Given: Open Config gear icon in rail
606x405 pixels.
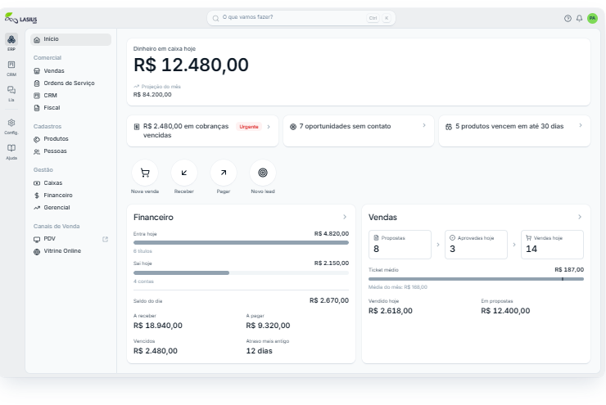Looking at the screenshot, I should (x=11, y=123).
